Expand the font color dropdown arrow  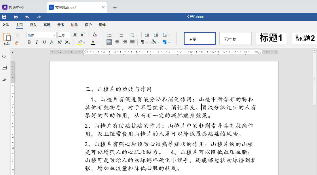97,42
